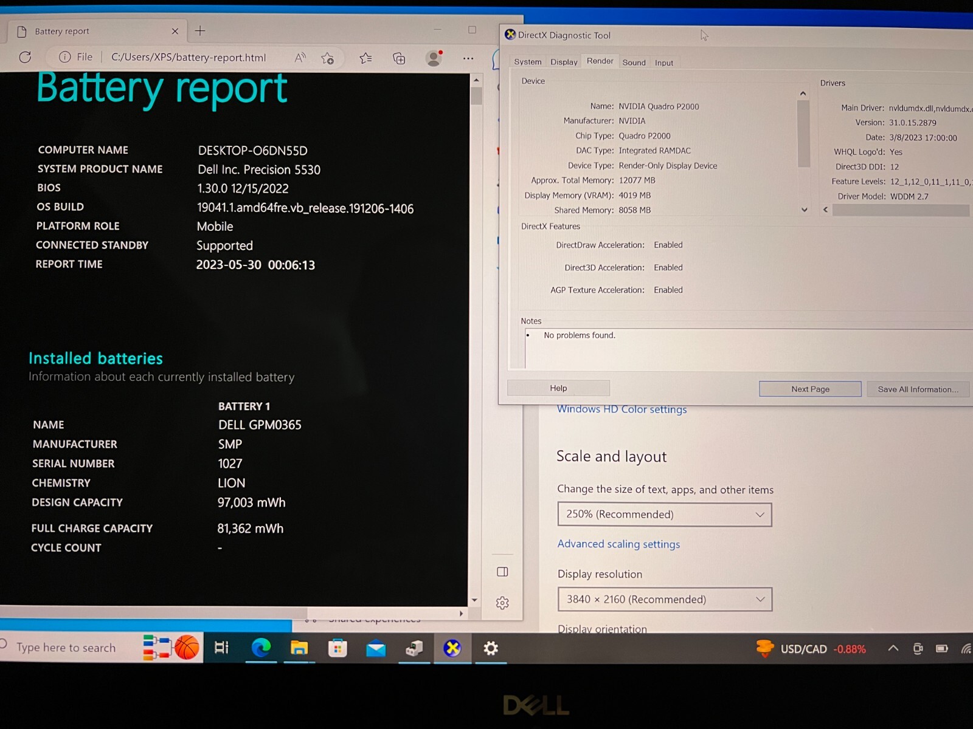
Task: Open the network Wi-Fi tray icon
Action: click(x=966, y=649)
